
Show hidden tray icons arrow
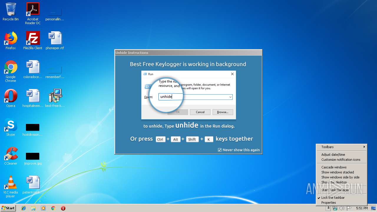[x=328, y=208]
